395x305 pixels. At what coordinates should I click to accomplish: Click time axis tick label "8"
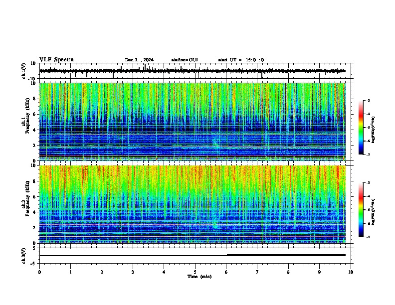(x=288, y=272)
